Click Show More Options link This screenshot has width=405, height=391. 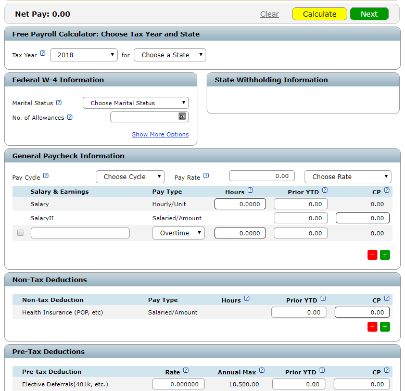coord(160,134)
